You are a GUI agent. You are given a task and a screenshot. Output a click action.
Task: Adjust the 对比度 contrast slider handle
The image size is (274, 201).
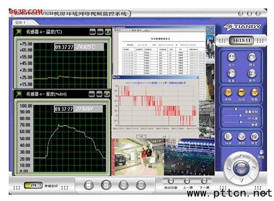click(x=240, y=115)
